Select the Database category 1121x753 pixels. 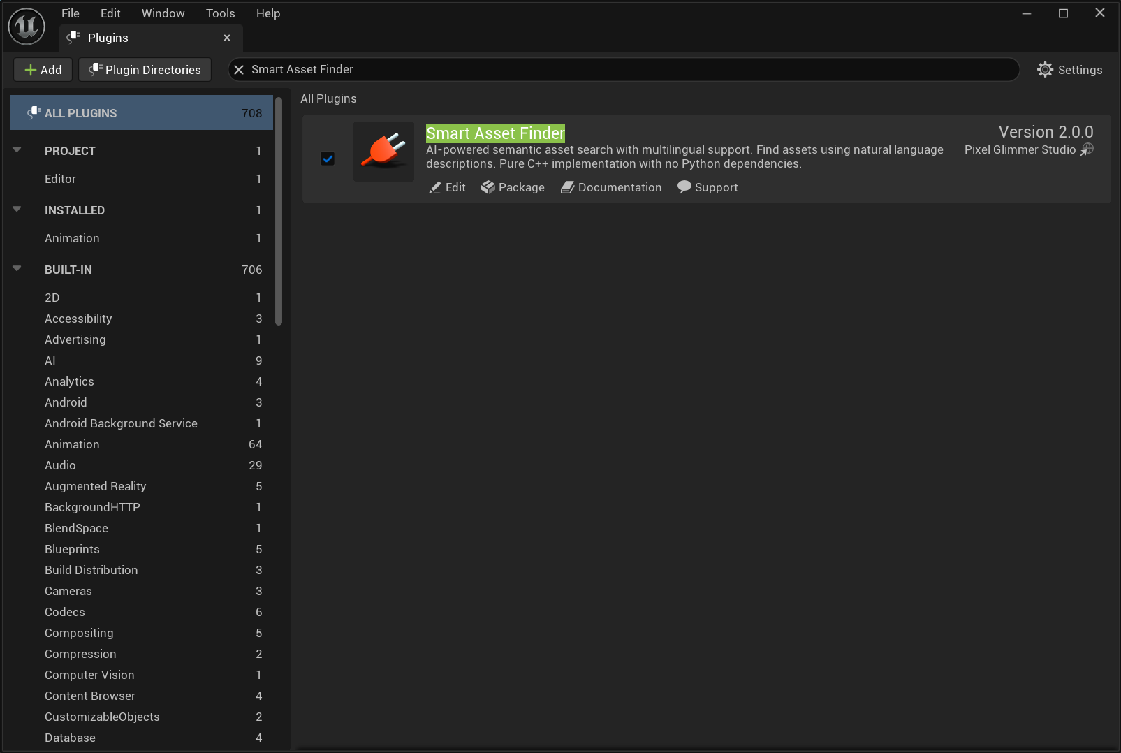point(141,738)
